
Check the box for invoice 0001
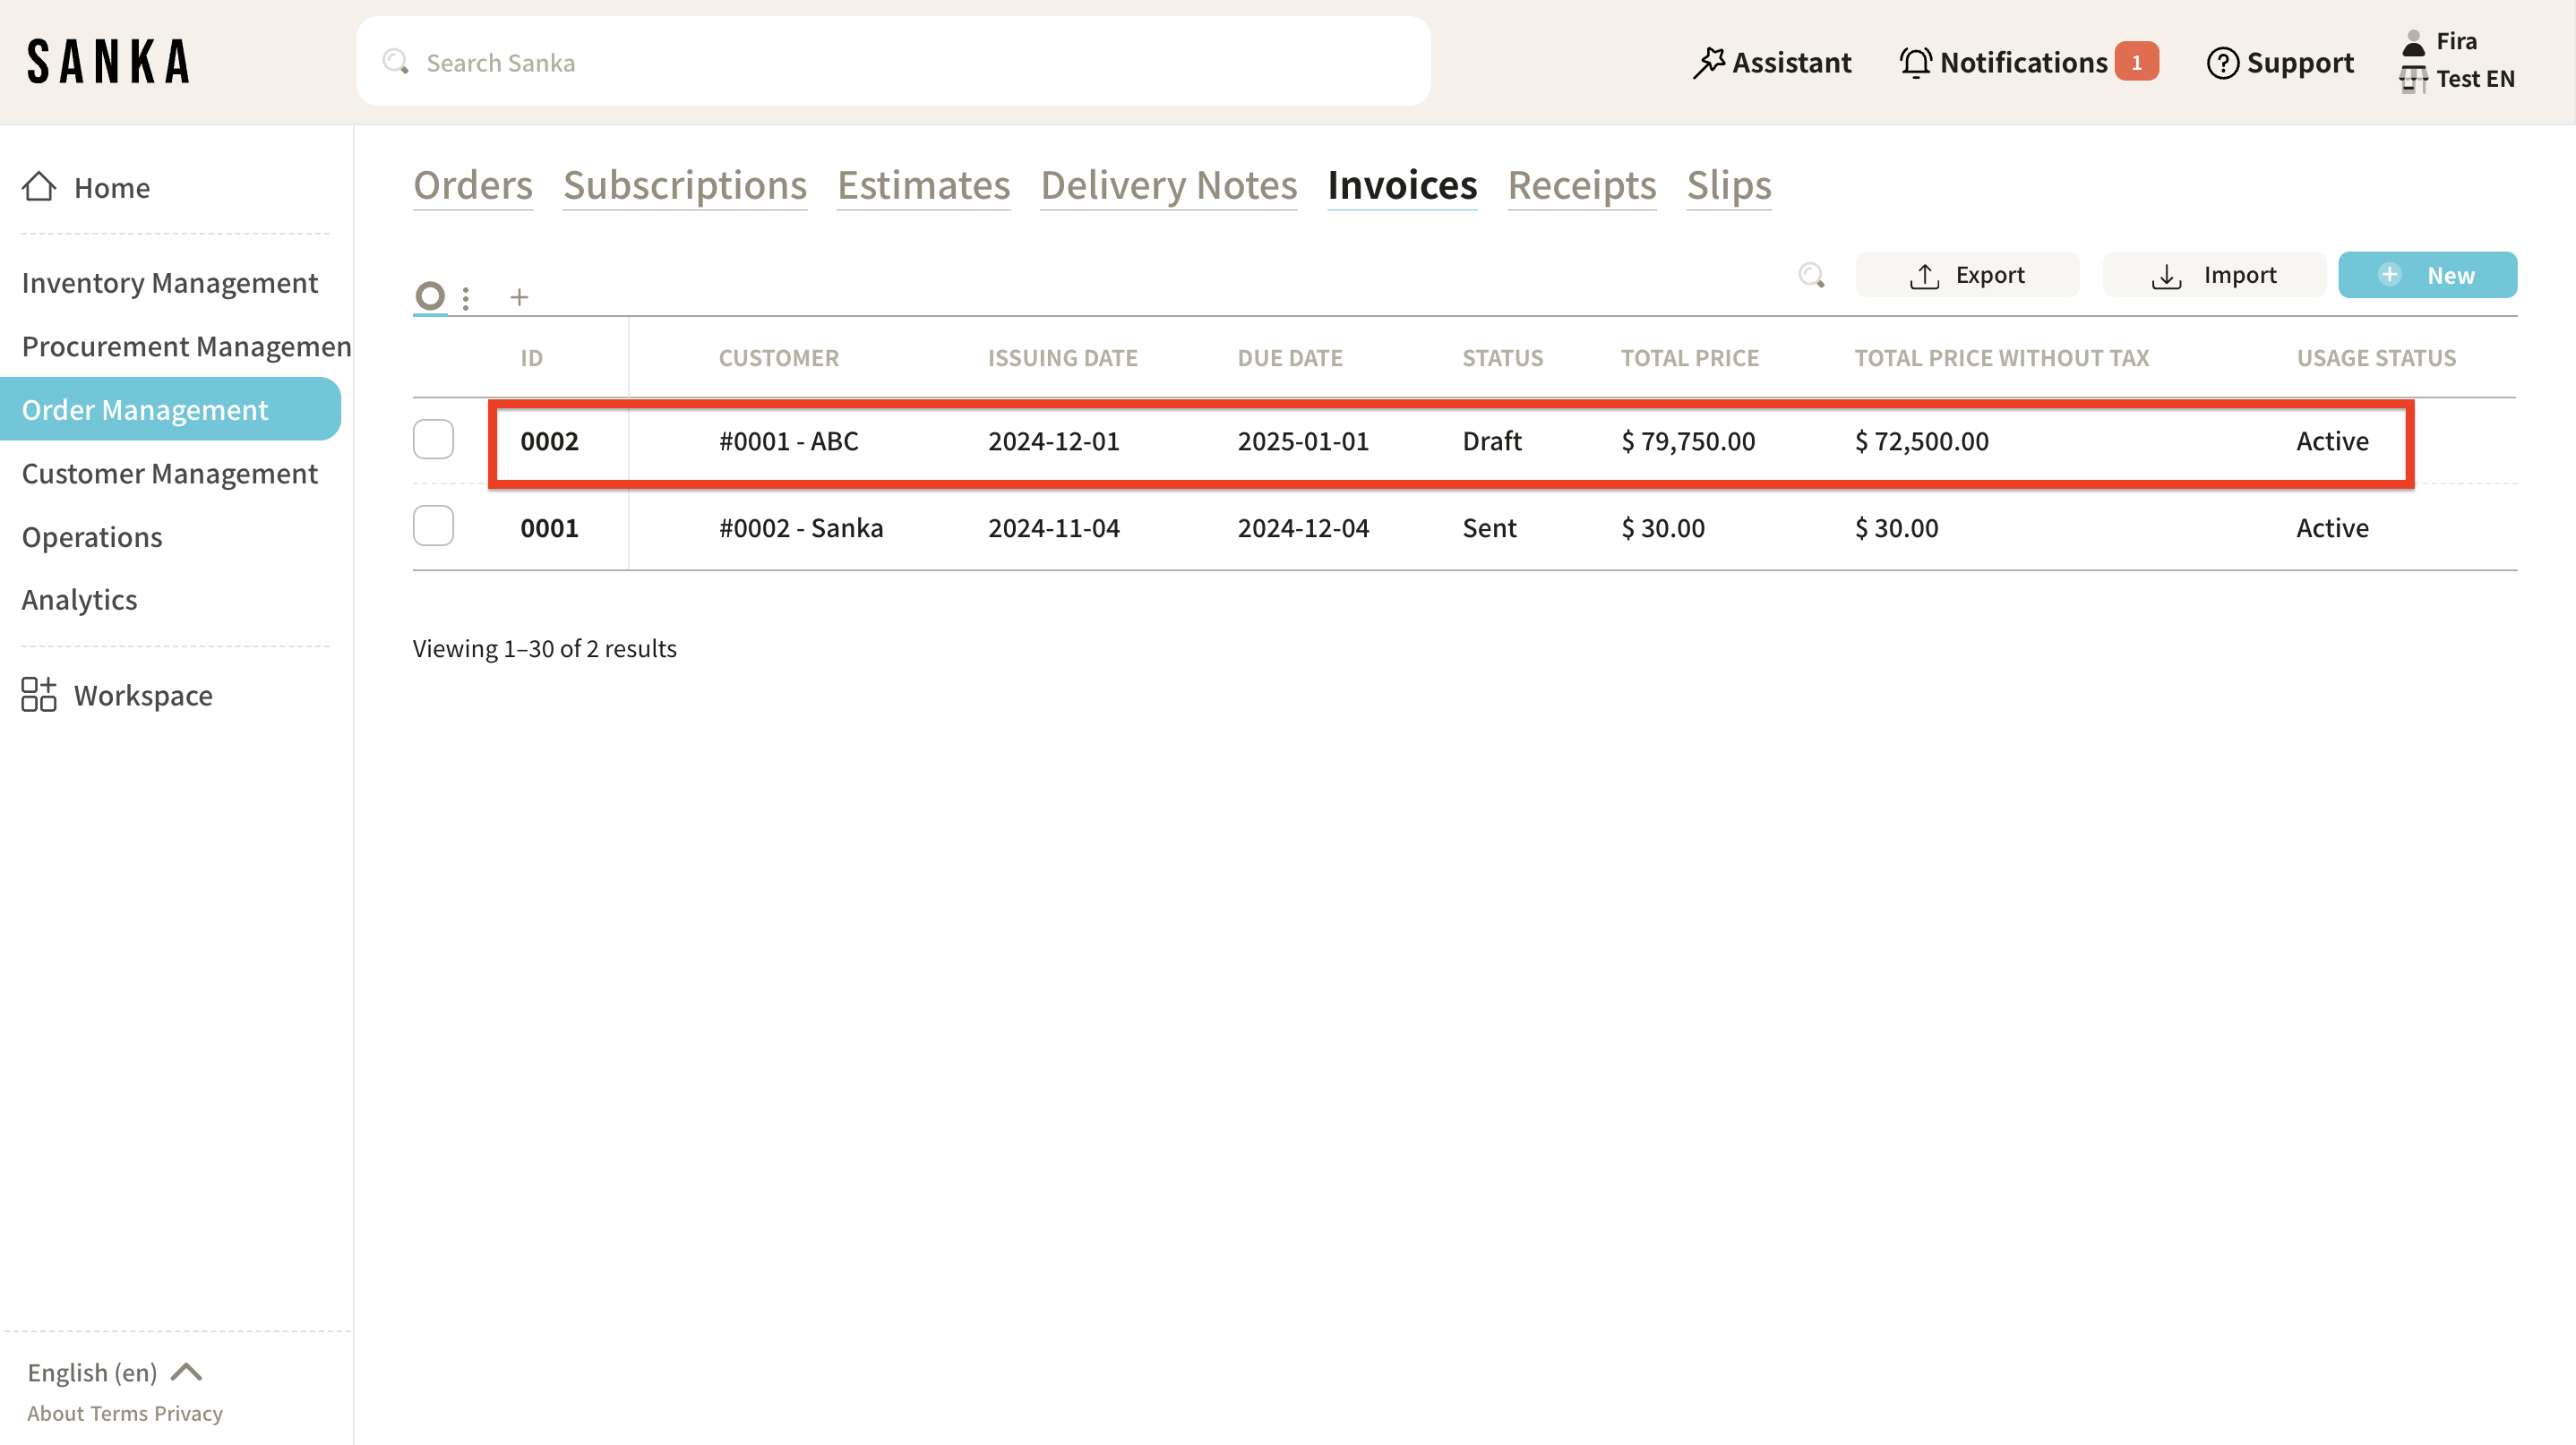pos(433,526)
